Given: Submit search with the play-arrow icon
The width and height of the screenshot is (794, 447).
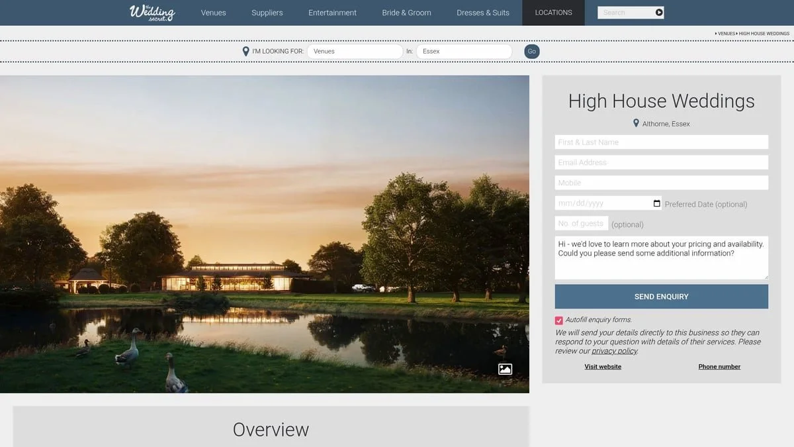Looking at the screenshot, I should pyautogui.click(x=659, y=13).
